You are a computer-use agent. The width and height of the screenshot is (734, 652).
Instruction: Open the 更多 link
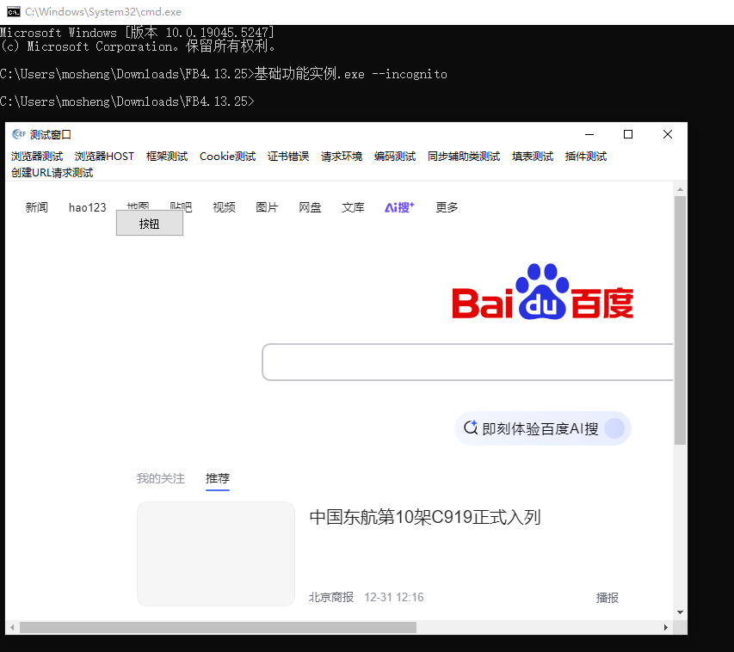[447, 207]
